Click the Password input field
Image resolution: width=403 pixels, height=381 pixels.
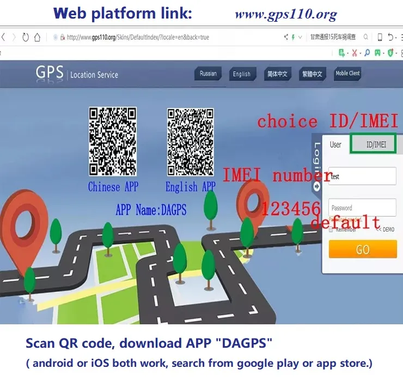pos(362,207)
